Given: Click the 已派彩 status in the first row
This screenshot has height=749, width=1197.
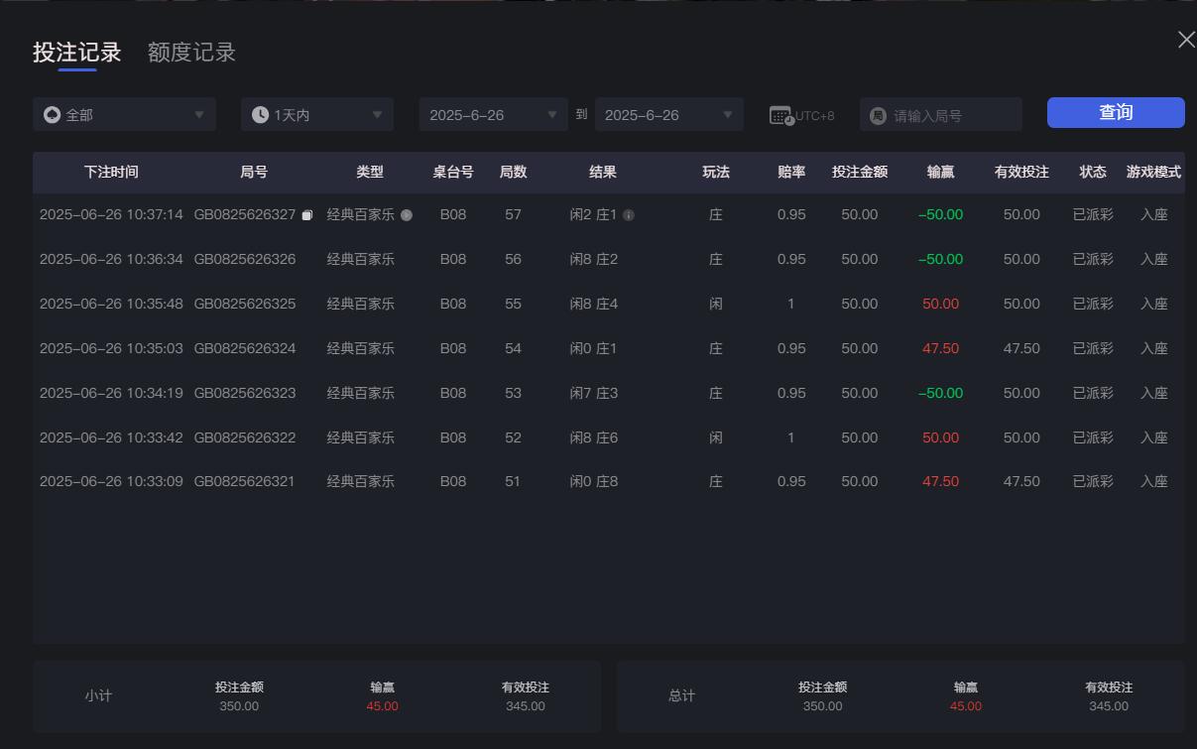Looking at the screenshot, I should (x=1092, y=213).
